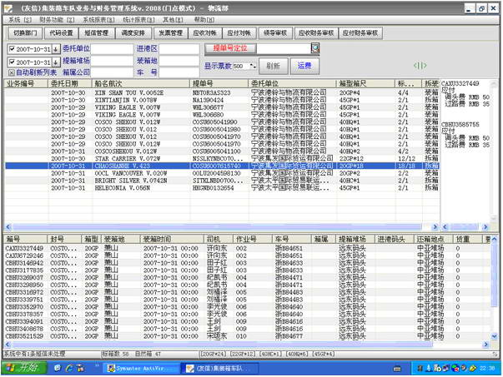Click the 装箱地 input field
This screenshot has height=377, width=503.
coord(179,61)
